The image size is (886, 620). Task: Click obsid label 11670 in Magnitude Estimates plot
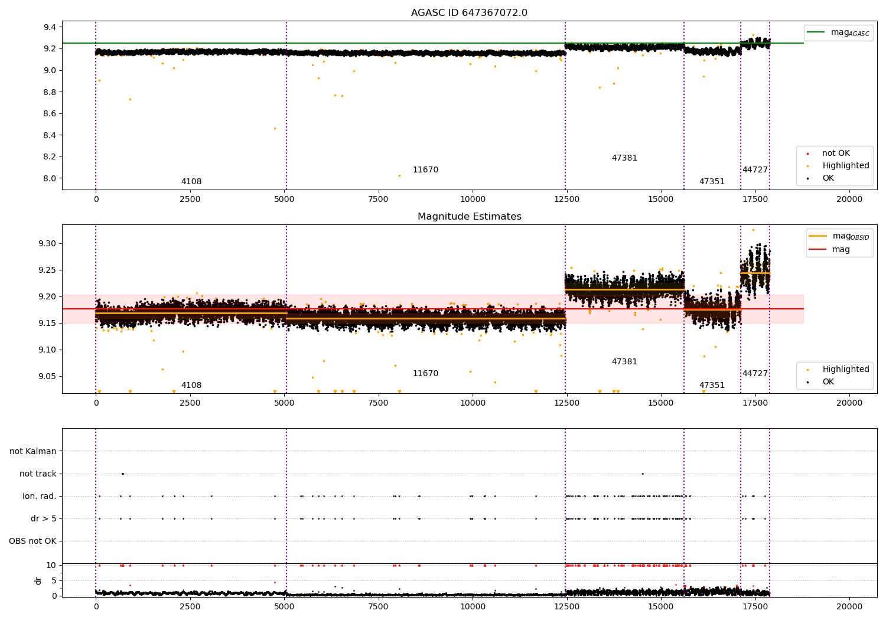pos(425,374)
